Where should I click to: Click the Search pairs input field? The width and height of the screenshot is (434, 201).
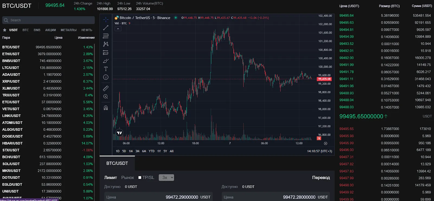pyautogui.click(x=49, y=20)
